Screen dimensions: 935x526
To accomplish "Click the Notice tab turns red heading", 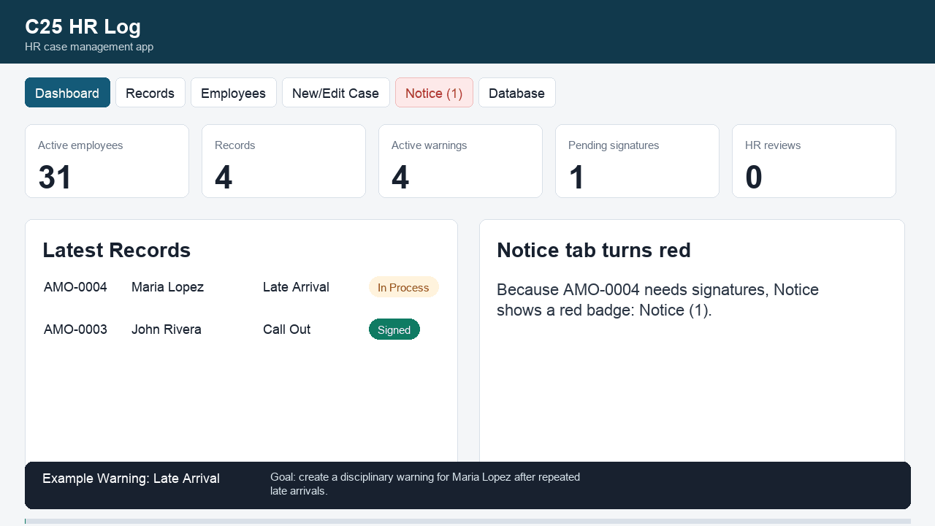I will point(594,250).
